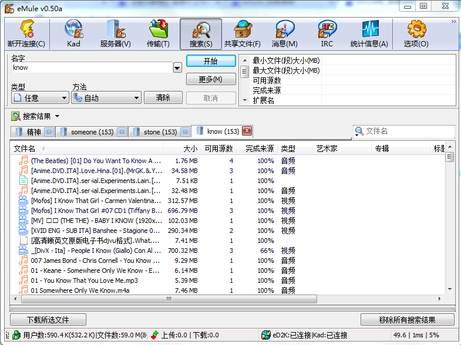Switch to the someone (153) tab
This screenshot has width=461, height=345.
click(x=92, y=132)
